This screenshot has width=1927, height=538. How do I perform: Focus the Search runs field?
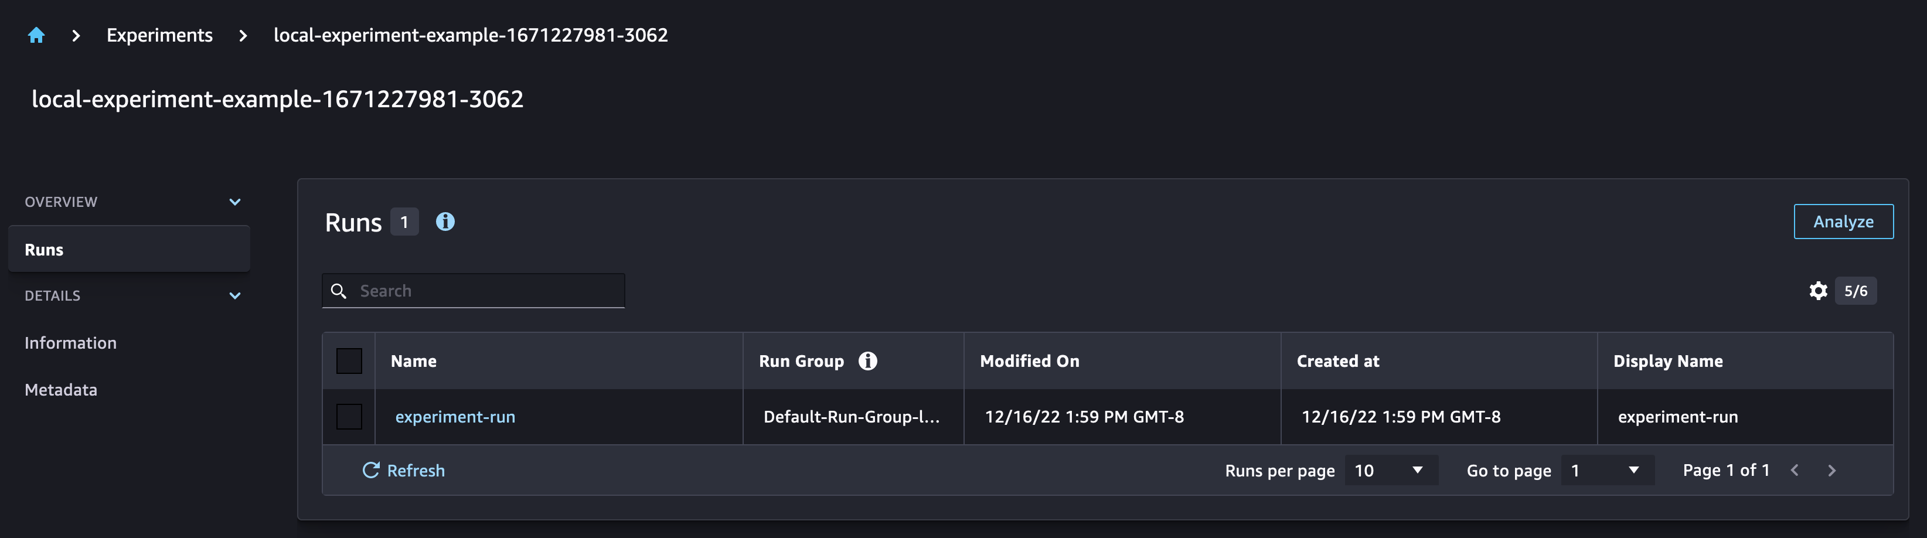click(474, 291)
